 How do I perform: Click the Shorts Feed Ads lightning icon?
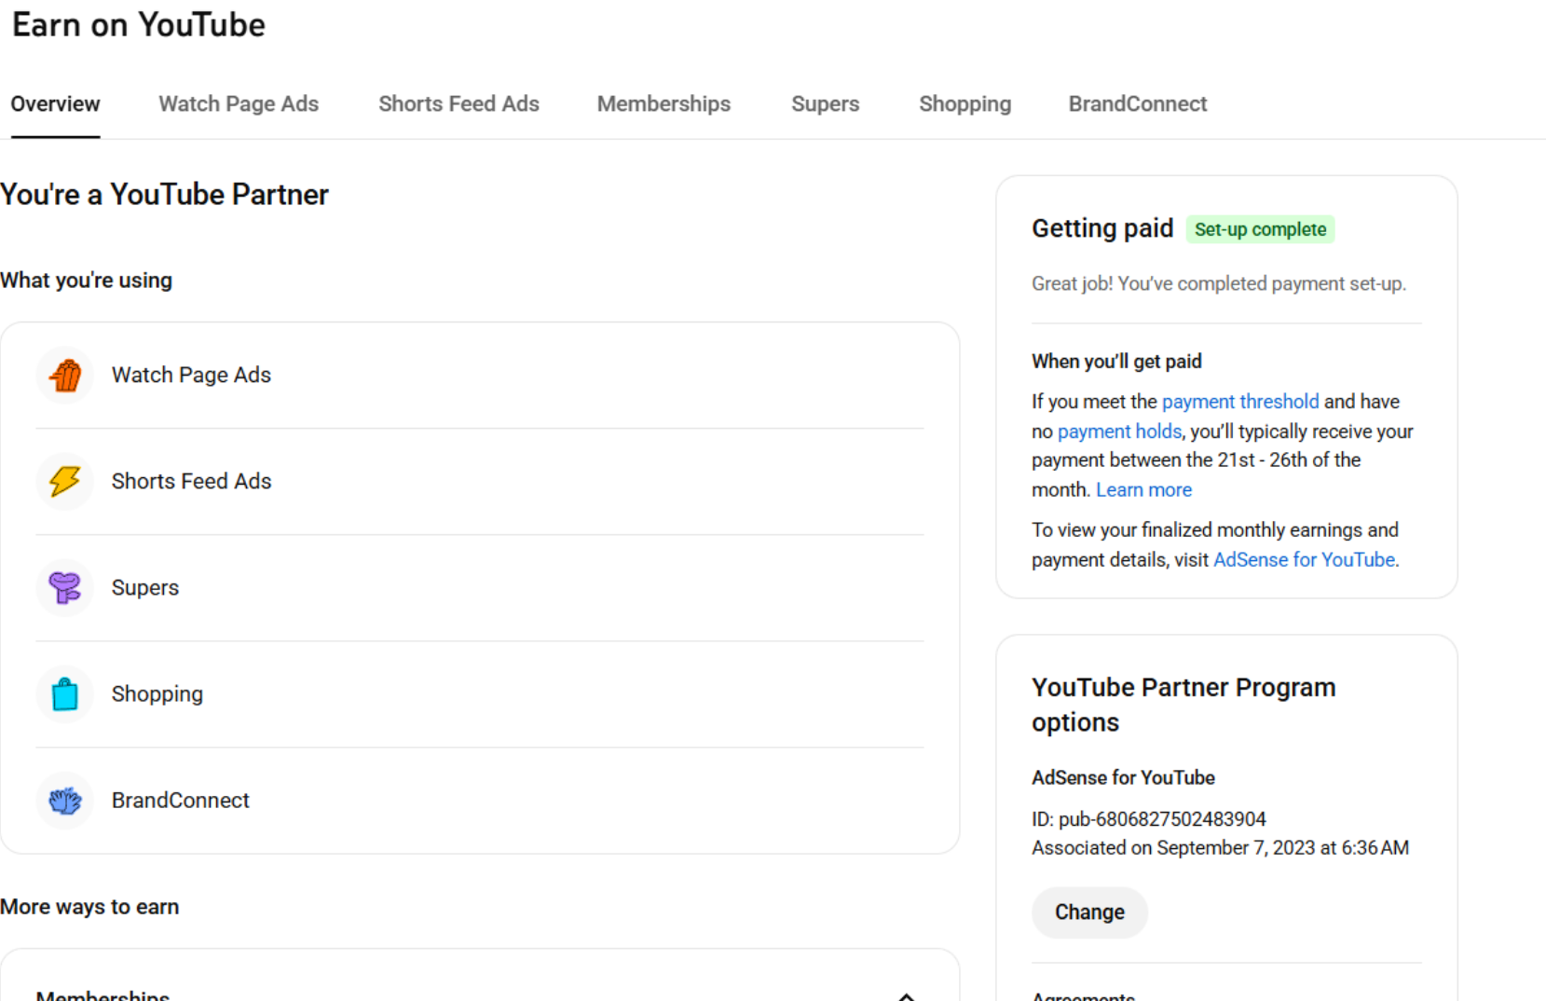point(65,482)
